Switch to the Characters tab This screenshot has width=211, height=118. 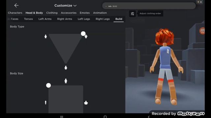(15, 13)
